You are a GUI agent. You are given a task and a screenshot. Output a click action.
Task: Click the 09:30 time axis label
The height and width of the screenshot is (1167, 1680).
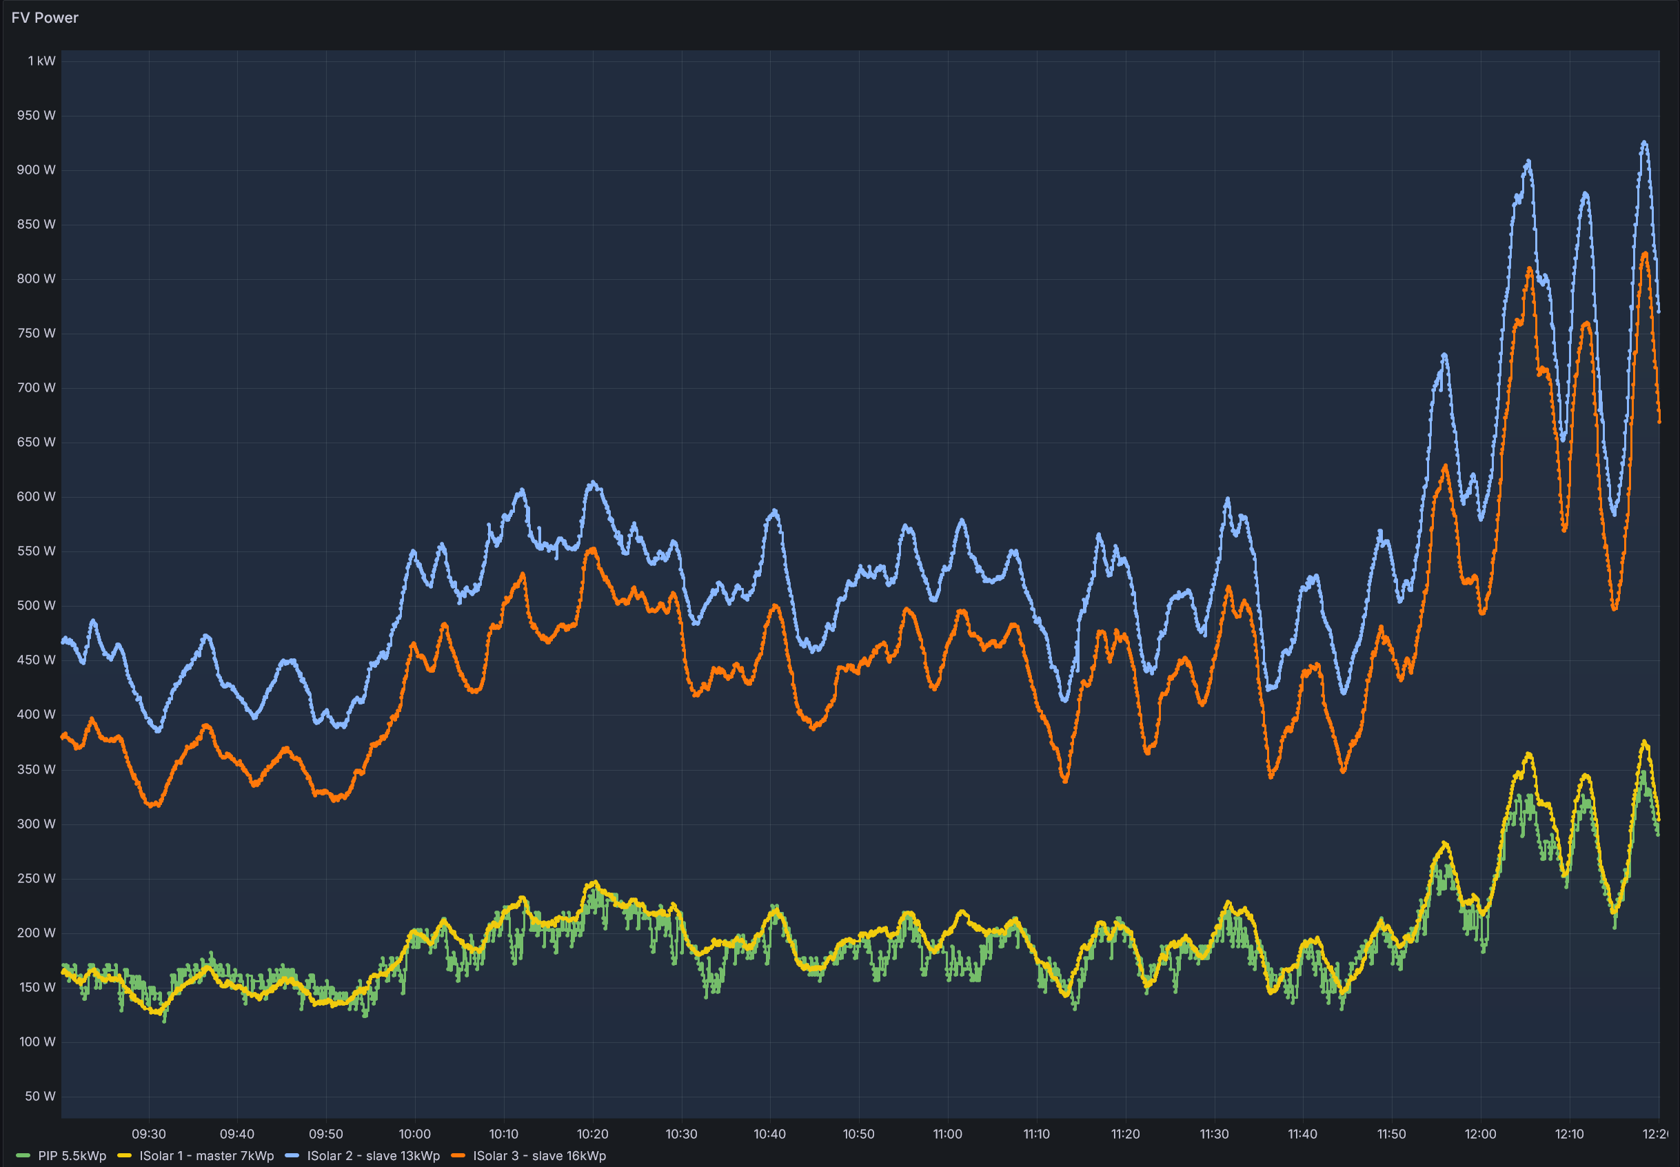coord(148,1134)
